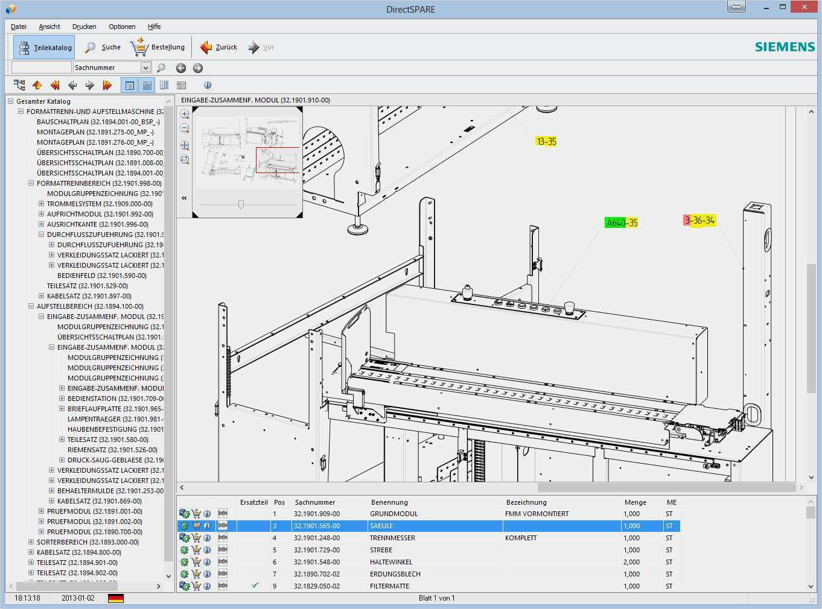Toggle the first view-layout button

click(x=129, y=86)
